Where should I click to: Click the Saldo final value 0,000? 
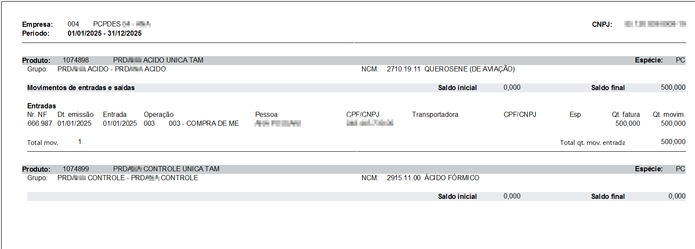(x=677, y=196)
